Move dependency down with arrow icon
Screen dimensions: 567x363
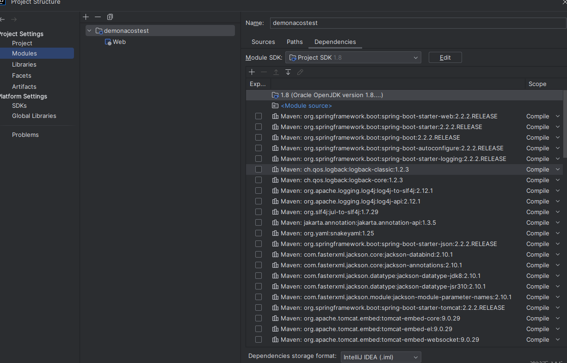[x=288, y=72]
